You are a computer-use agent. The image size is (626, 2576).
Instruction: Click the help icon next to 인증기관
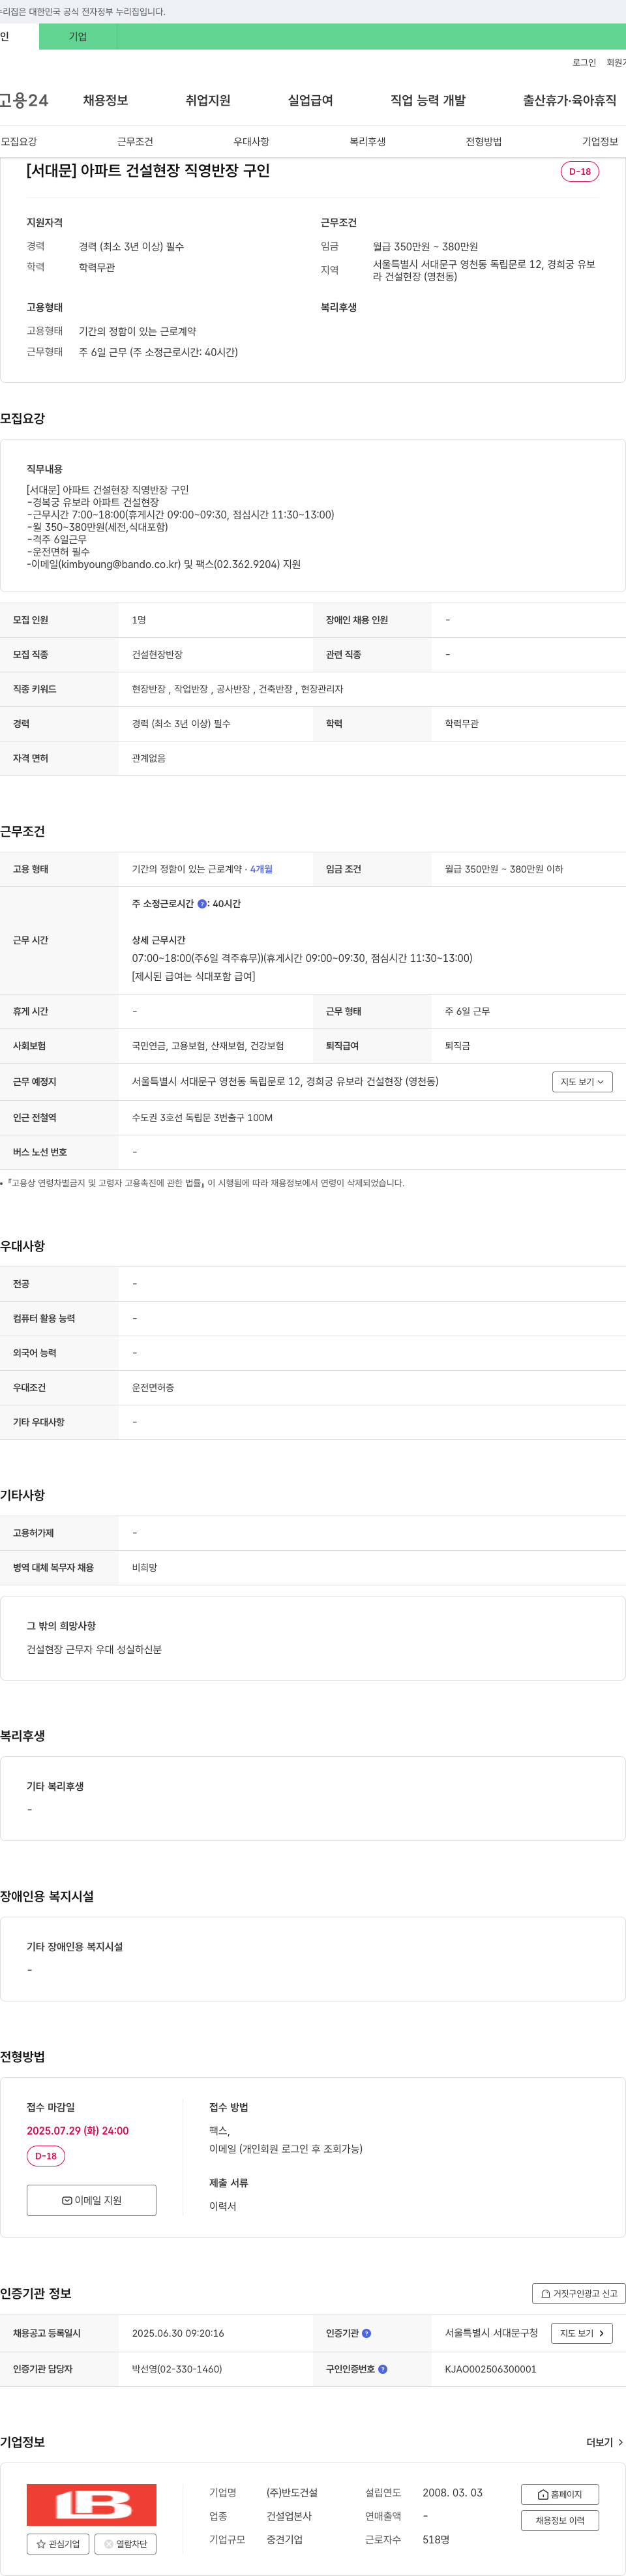pyautogui.click(x=366, y=2333)
